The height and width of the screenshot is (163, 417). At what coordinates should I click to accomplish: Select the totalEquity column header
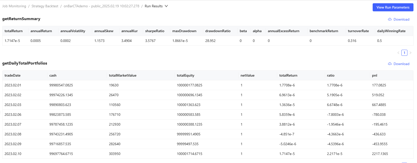[x=185, y=75]
